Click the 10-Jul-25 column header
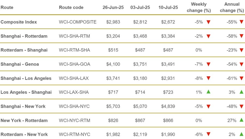This screenshot has width=245, height=139. pyautogui.click(x=168, y=7)
